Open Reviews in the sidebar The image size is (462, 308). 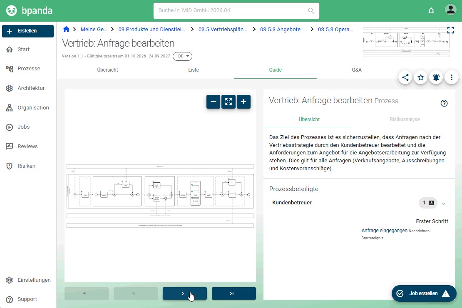point(28,147)
